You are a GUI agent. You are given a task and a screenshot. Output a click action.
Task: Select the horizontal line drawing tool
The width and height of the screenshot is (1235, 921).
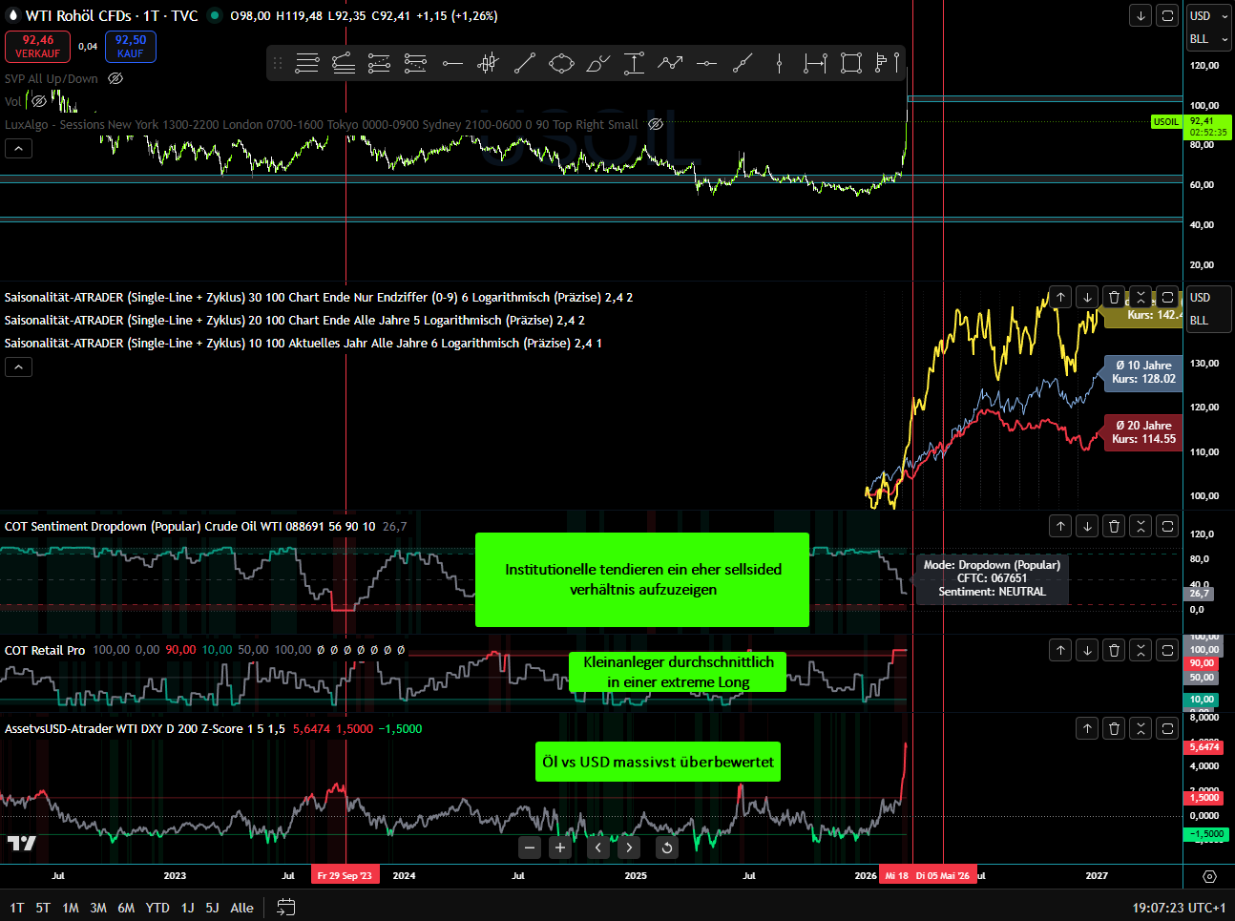coord(450,63)
